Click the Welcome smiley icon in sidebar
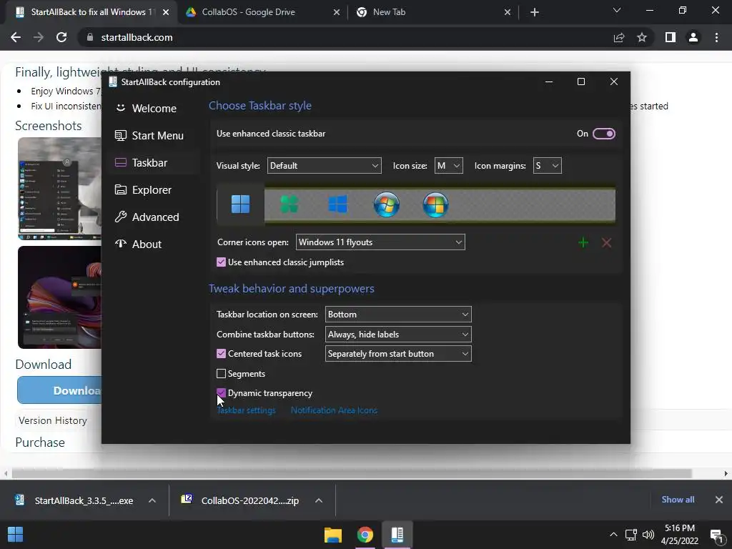Viewport: 732px width, 549px height. [x=120, y=108]
